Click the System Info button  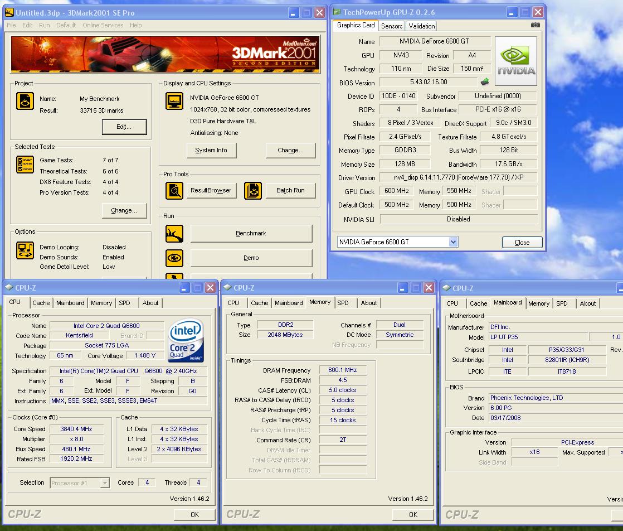click(211, 151)
